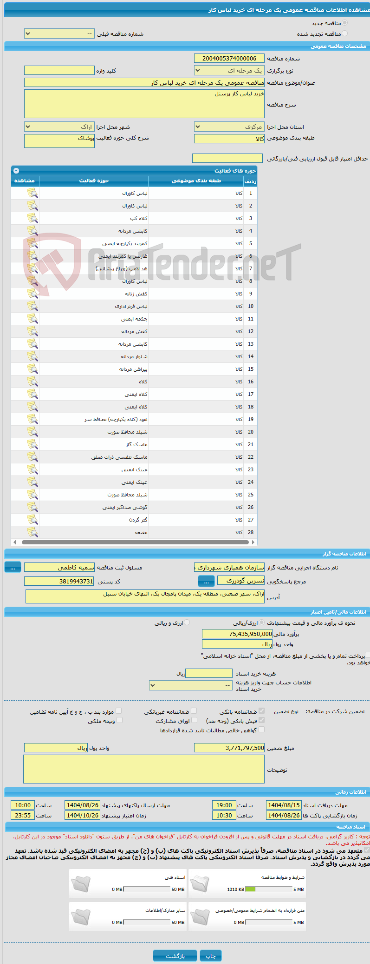Open the اطلاعات حساب واریز هزینه dropdown
This screenshot has height=964, width=370.
[190, 685]
